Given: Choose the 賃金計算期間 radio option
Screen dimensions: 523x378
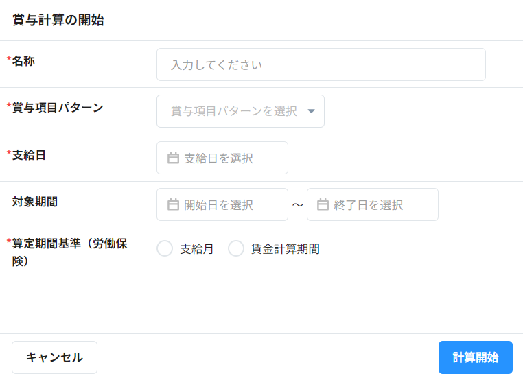Looking at the screenshot, I should [x=236, y=249].
